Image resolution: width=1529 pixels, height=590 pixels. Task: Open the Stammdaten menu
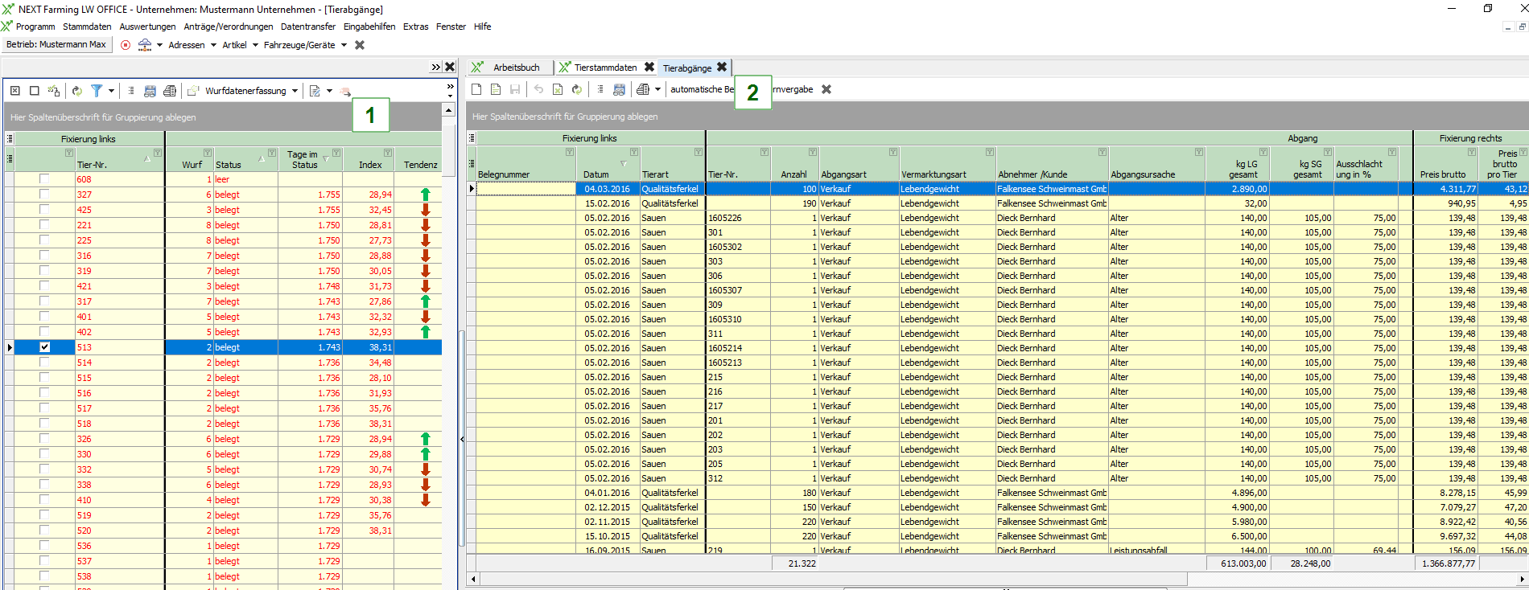[x=87, y=27]
